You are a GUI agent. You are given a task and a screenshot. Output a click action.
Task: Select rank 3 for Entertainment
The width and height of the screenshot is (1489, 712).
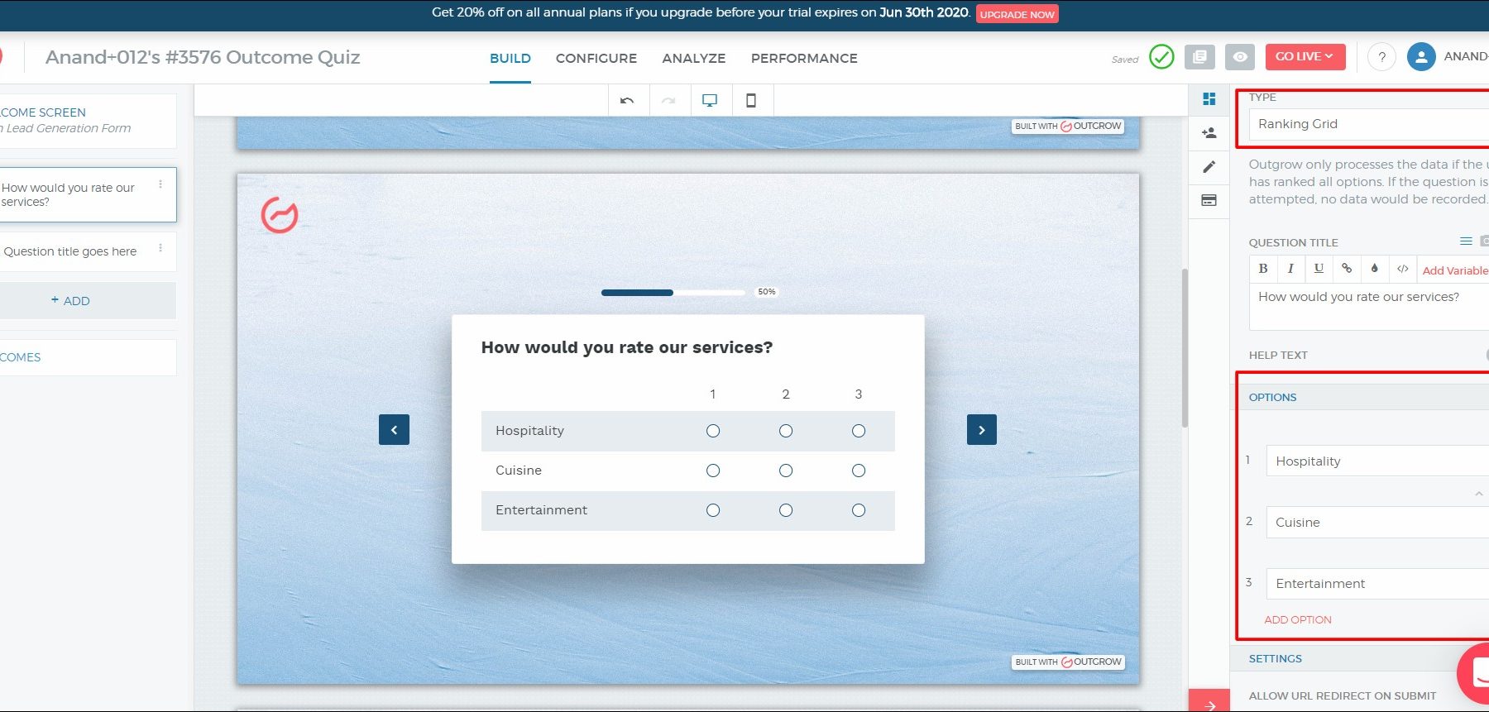[859, 510]
